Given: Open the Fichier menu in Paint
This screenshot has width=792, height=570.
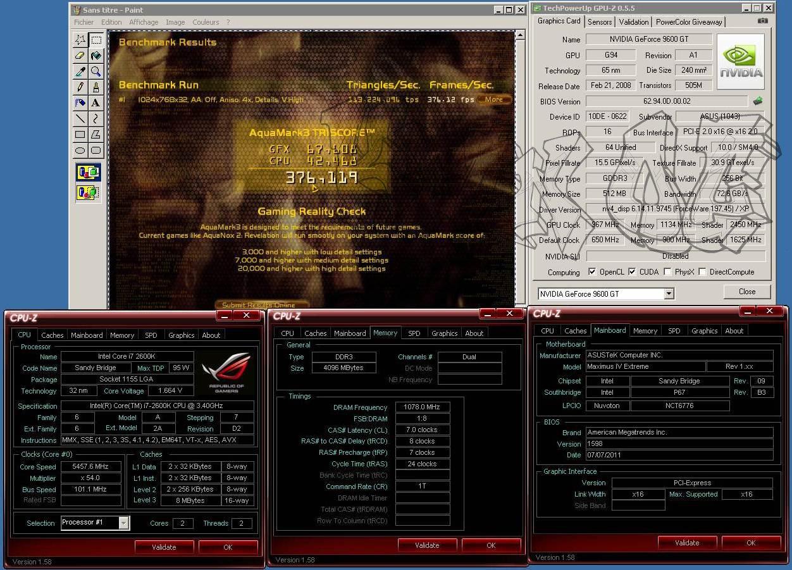Looking at the screenshot, I should pyautogui.click(x=84, y=22).
